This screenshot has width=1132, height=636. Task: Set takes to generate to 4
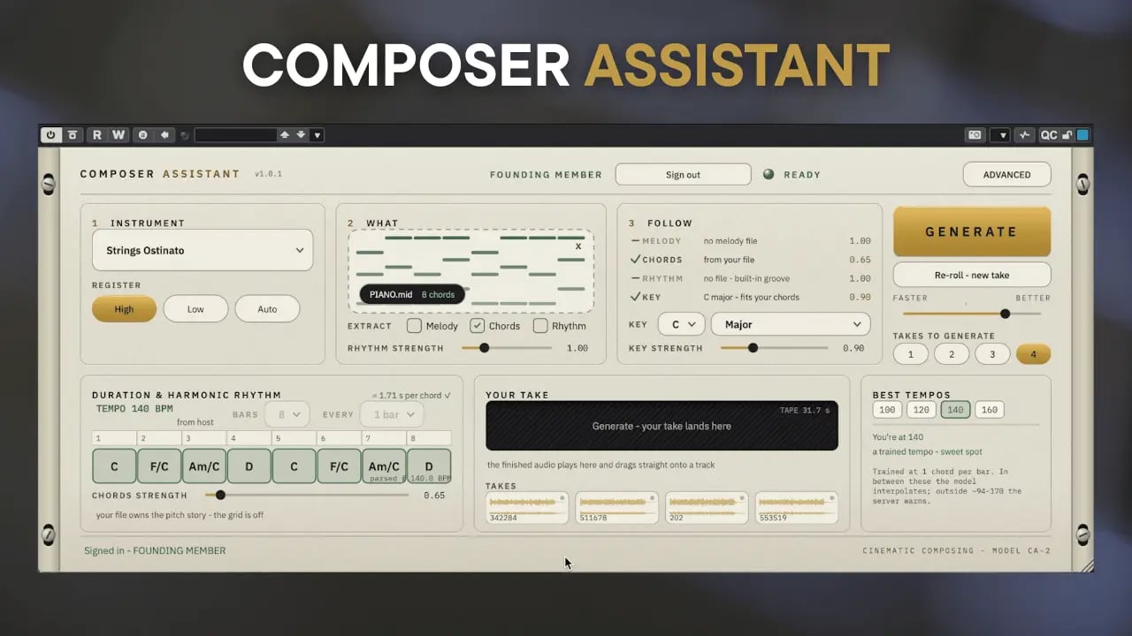[x=1033, y=354]
